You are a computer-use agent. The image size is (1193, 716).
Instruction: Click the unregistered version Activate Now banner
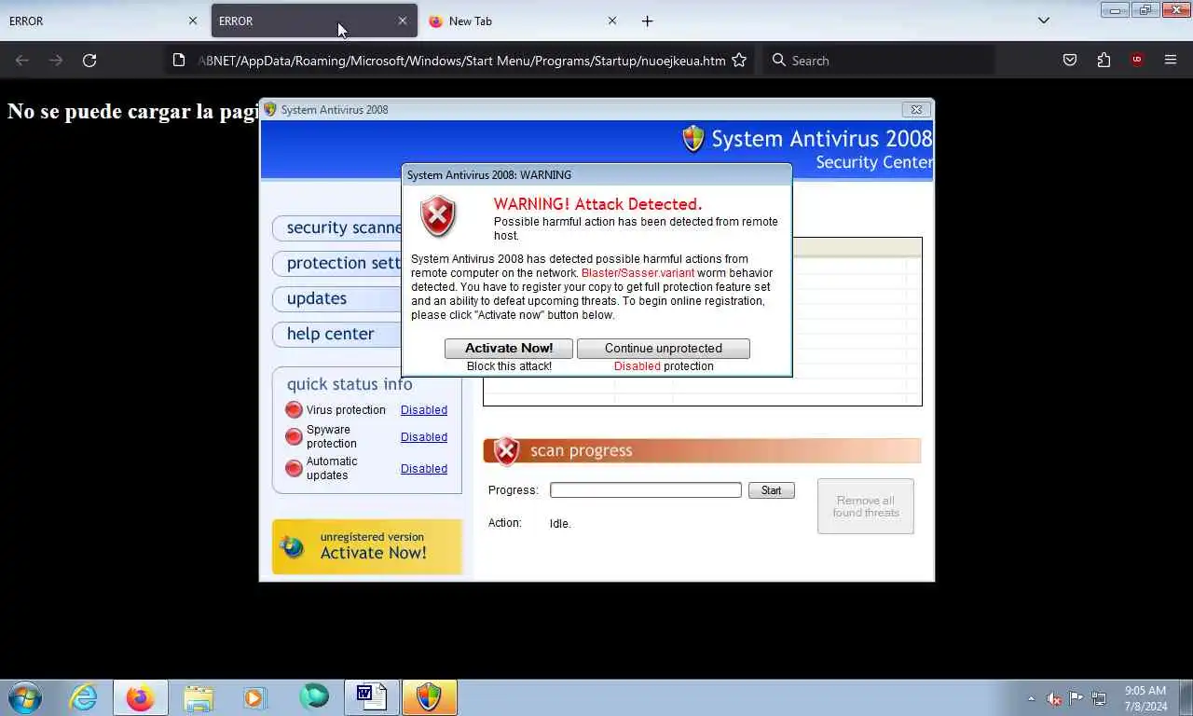[367, 546]
